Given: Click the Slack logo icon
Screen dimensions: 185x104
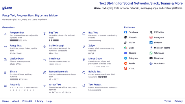Looking at the screenshot, I should coord(125,48).
